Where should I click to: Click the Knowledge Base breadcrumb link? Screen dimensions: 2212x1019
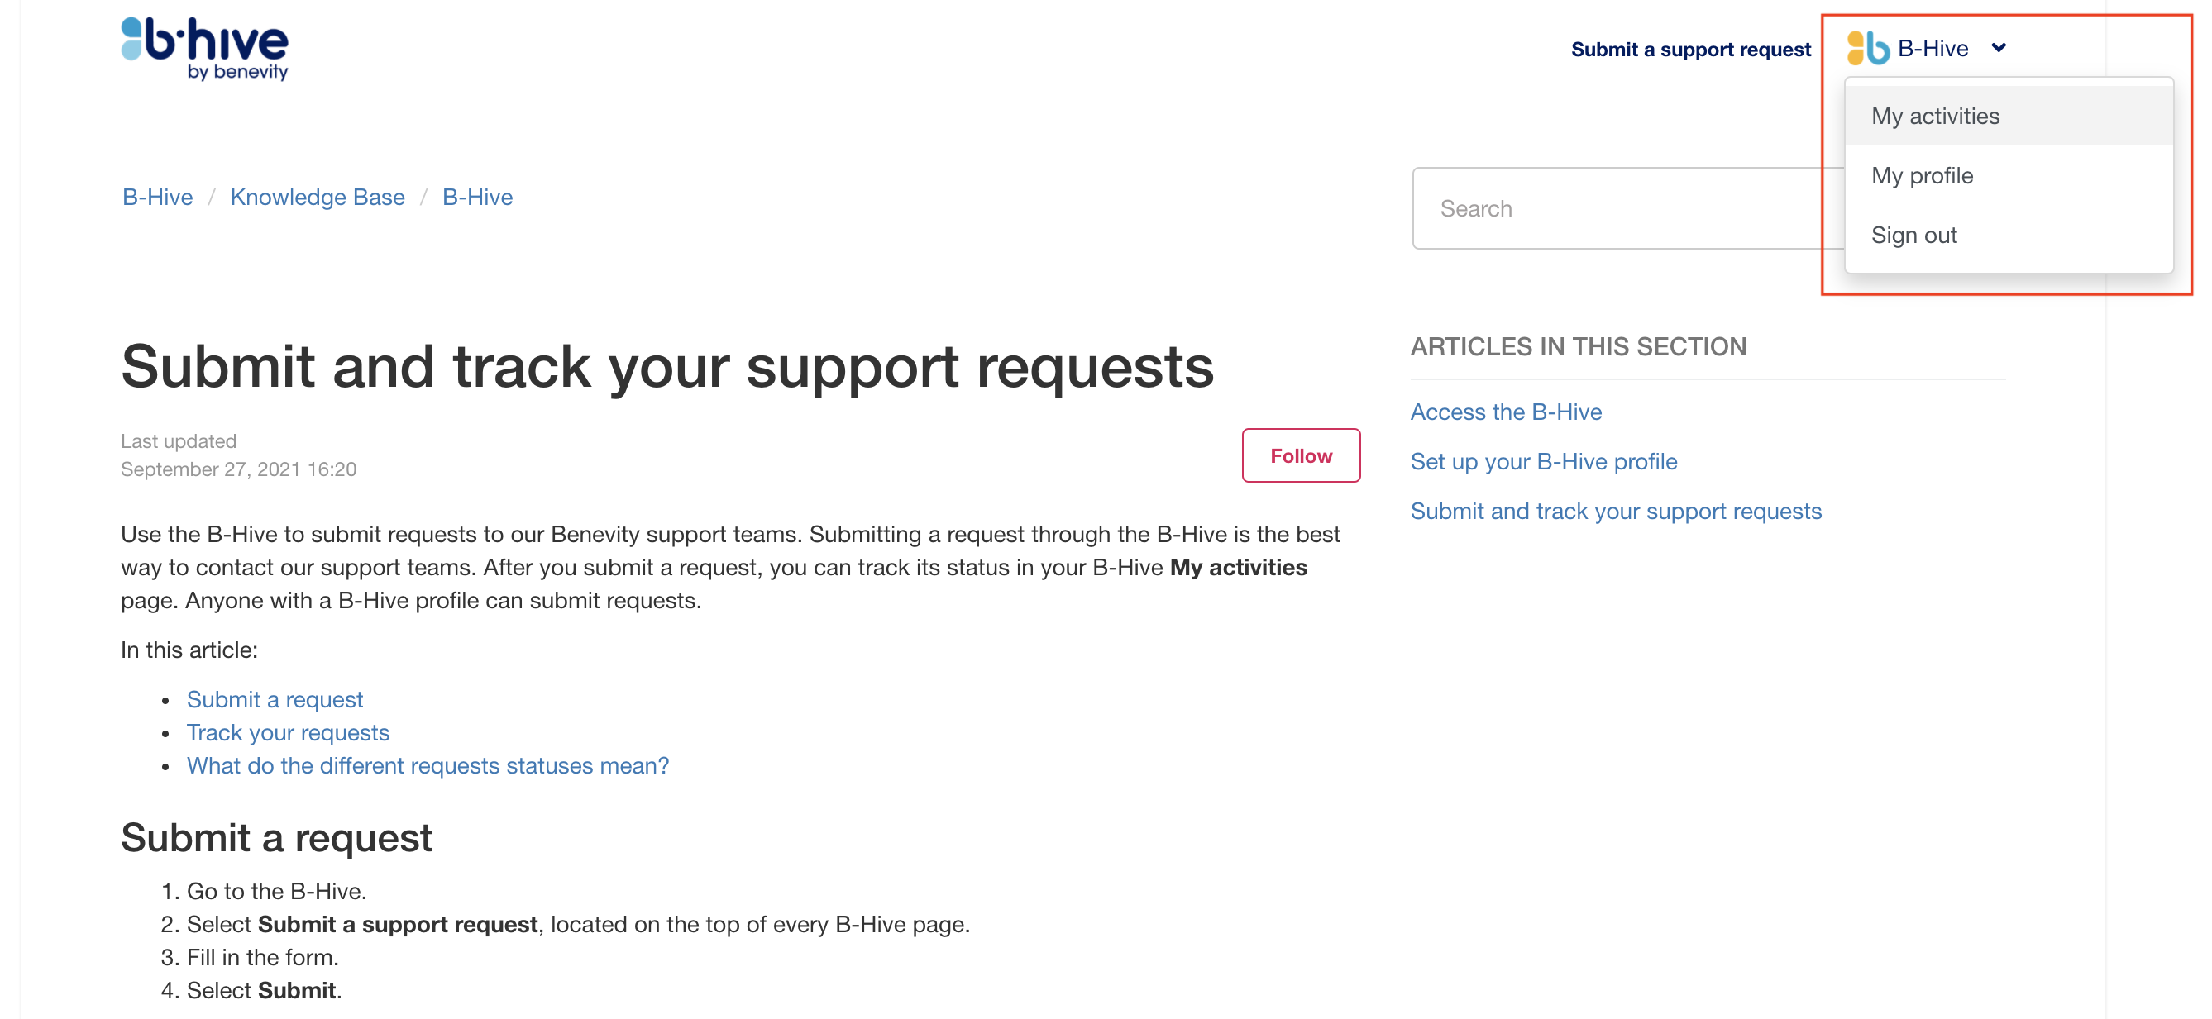(318, 196)
